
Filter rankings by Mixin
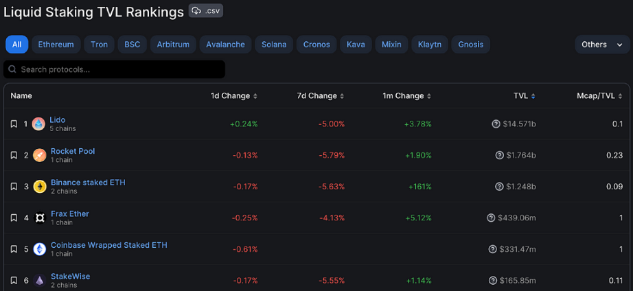coord(391,45)
